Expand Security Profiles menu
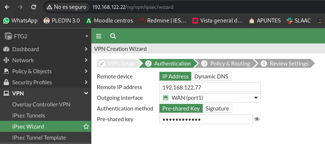Image resolution: width=325 pixels, height=144 pixels. click(45, 82)
